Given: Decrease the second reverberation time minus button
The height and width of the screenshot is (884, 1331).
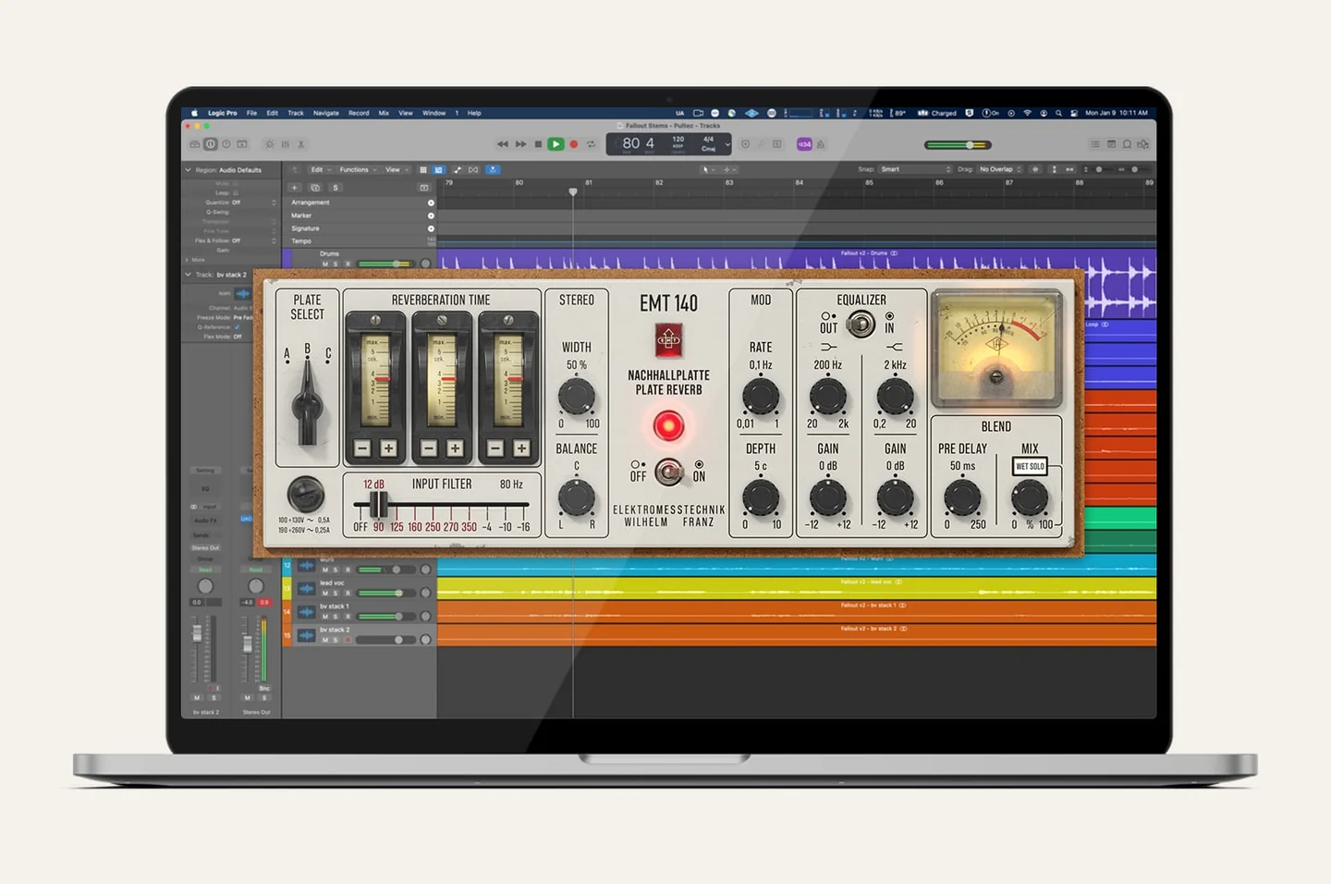Looking at the screenshot, I should tap(429, 448).
